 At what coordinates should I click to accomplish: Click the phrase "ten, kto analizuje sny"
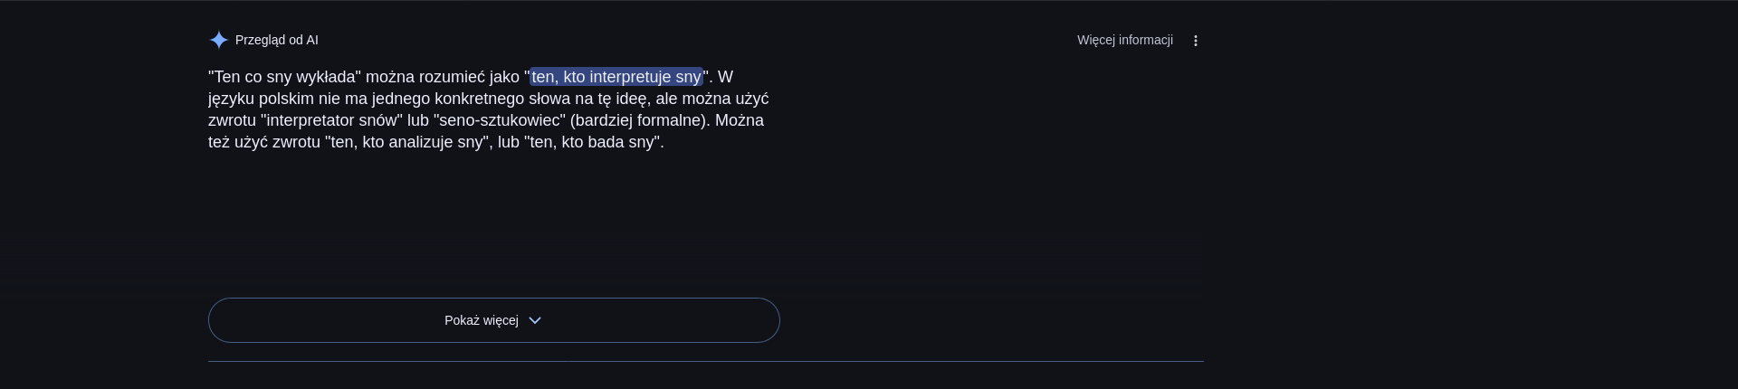(409, 142)
